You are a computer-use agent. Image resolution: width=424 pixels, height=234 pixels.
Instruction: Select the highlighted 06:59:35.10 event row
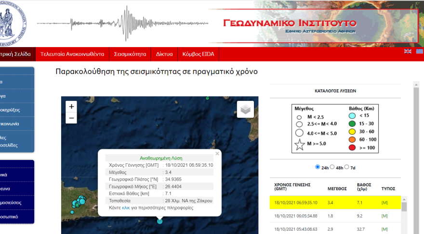point(335,203)
